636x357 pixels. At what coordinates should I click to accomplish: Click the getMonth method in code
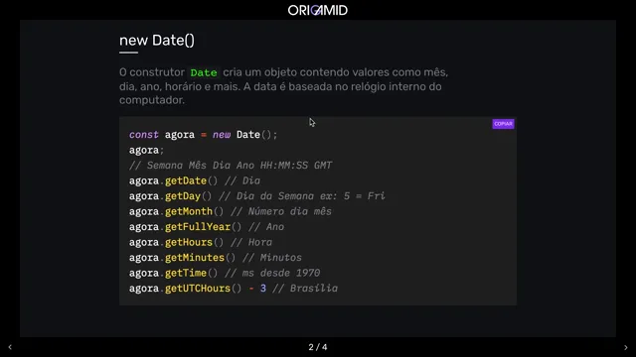pyautogui.click(x=189, y=211)
